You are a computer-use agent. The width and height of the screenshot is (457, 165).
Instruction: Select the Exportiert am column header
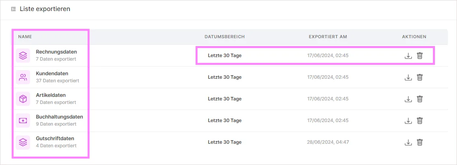328,37
